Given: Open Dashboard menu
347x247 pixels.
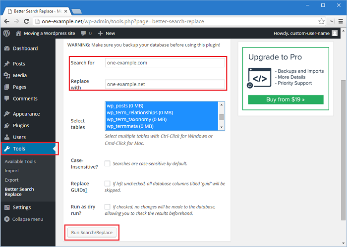Looking at the screenshot, I should (x=28, y=49).
